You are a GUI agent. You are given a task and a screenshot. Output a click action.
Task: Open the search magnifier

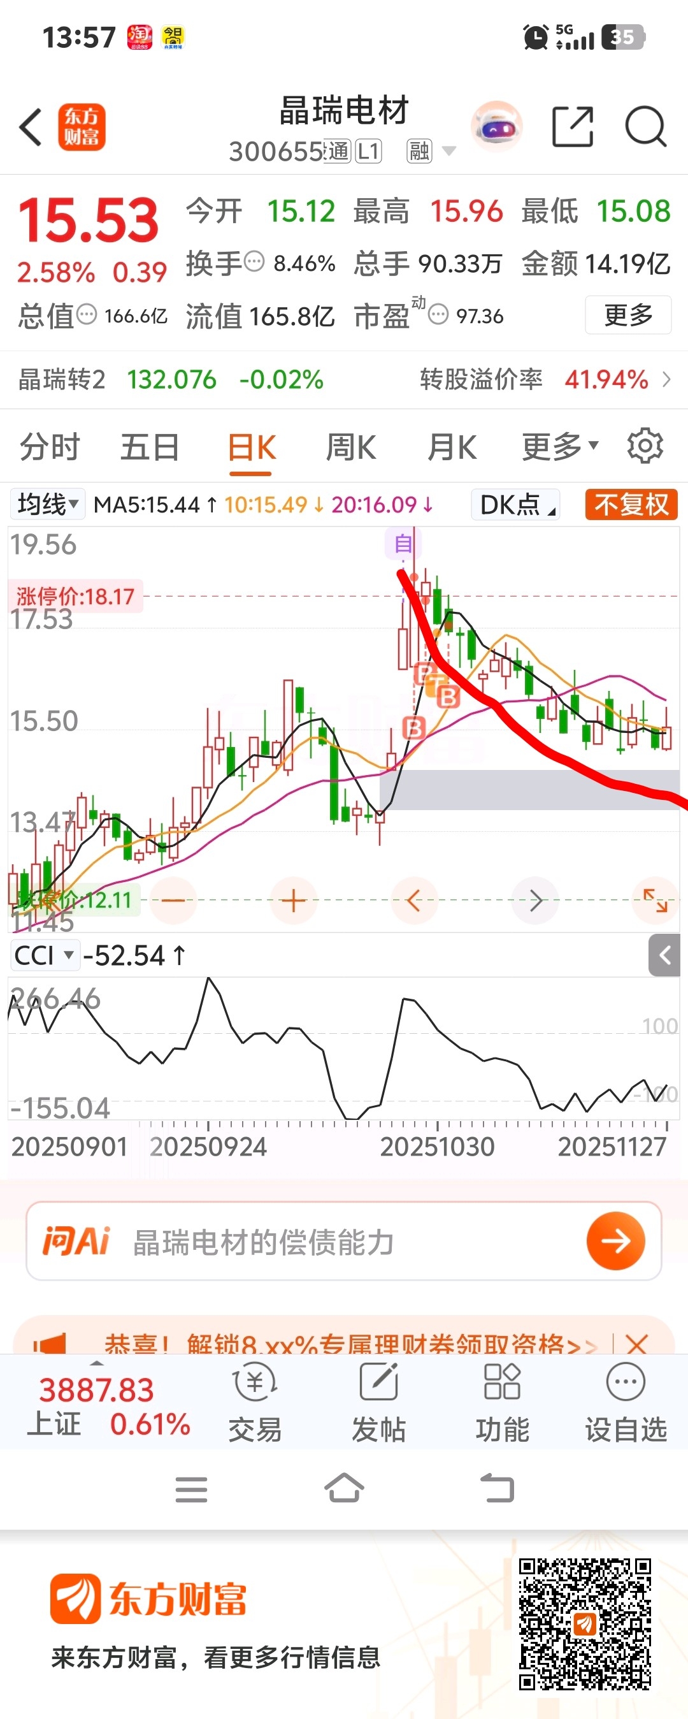[x=645, y=126]
